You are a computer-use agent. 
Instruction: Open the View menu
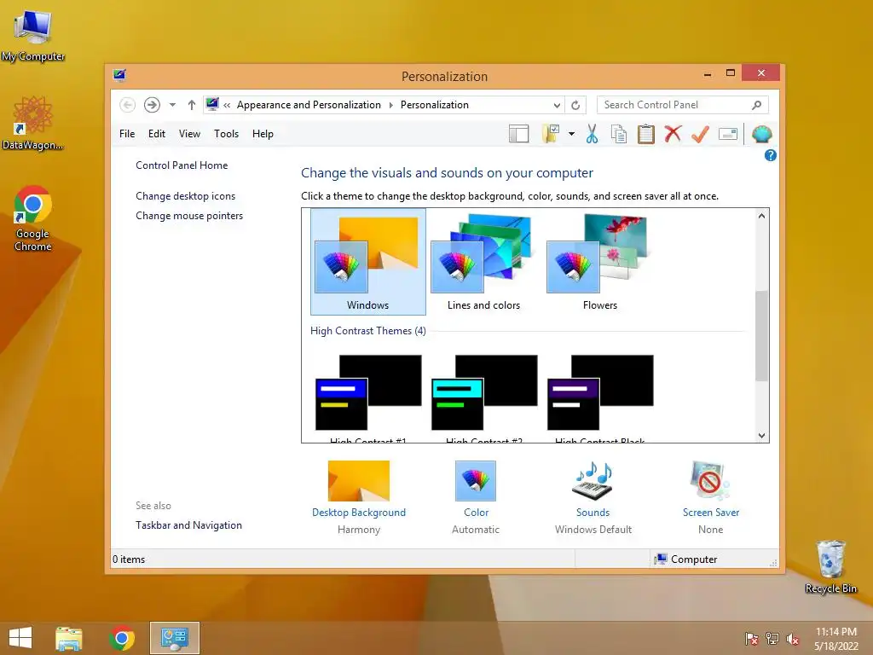(x=189, y=134)
